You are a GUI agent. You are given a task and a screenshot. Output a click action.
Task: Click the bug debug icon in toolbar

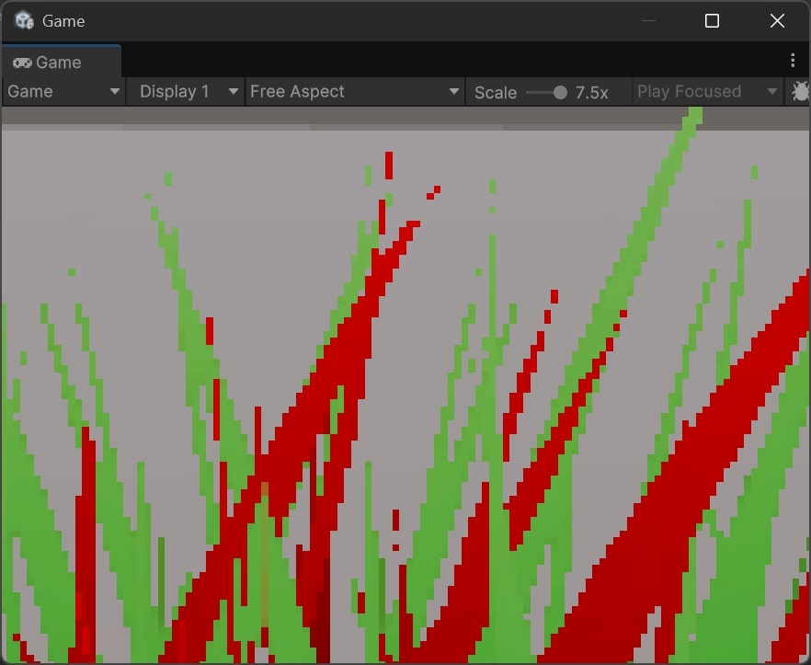click(800, 92)
